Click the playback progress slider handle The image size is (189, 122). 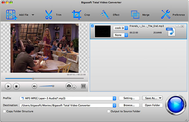pyautogui.click(x=33, y=78)
